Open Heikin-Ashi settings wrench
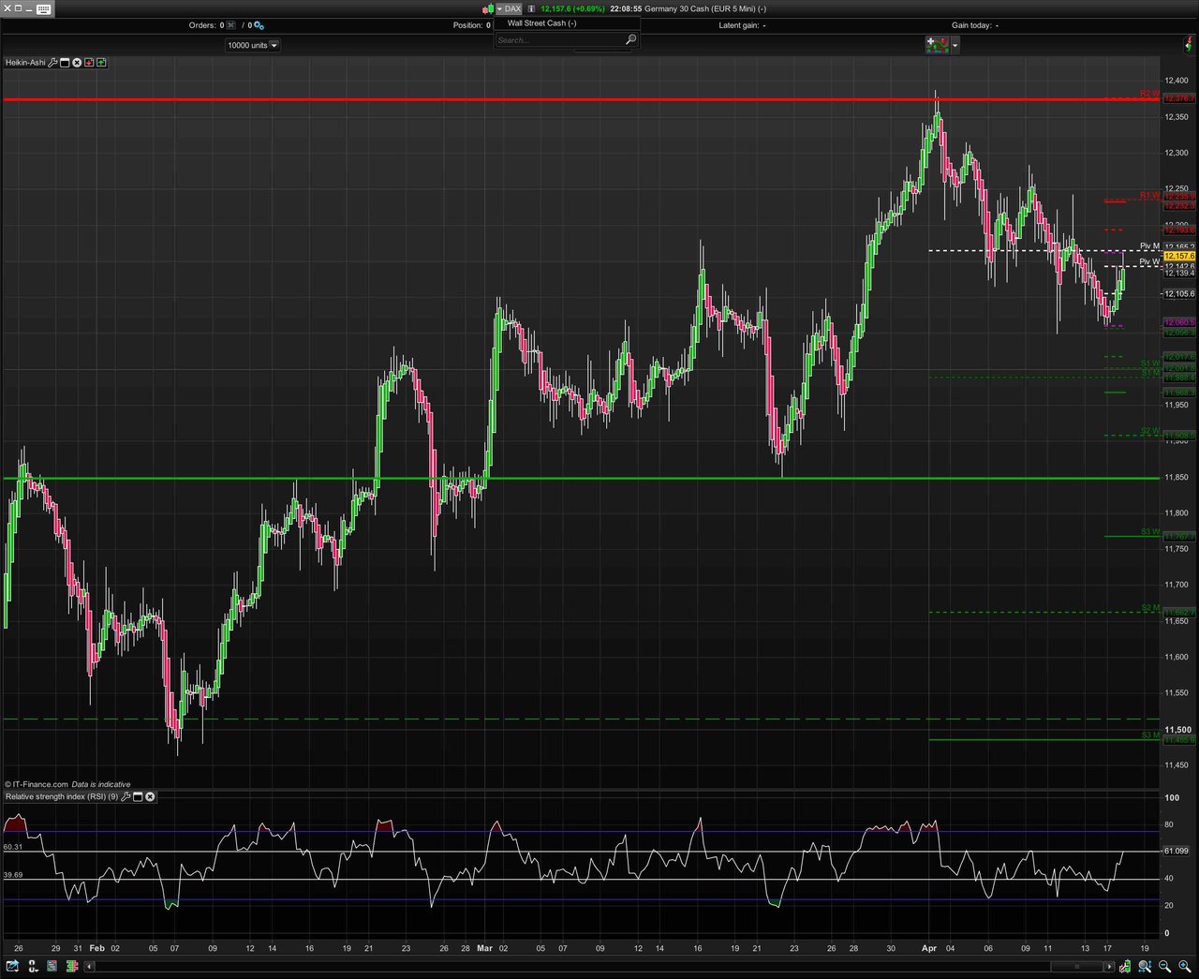 53,63
